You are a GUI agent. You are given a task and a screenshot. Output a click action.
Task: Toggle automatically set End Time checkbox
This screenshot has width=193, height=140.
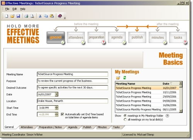click(63, 114)
